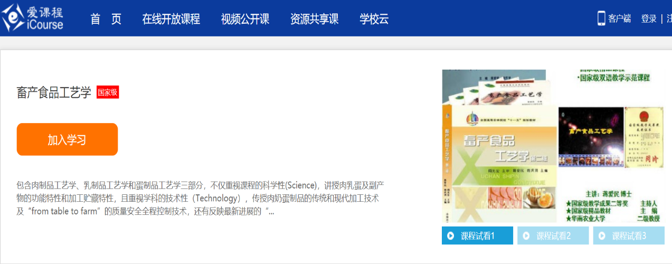
Task: Open 学校云 navigation item
Action: click(374, 19)
